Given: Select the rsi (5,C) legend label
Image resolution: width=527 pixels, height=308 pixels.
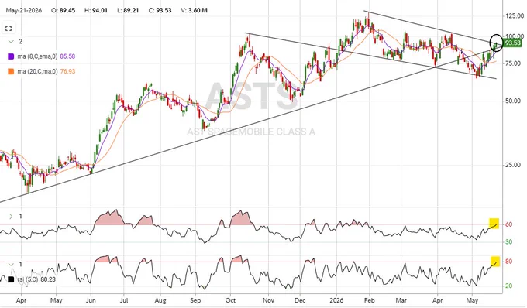Looking at the screenshot, I should coord(28,279).
